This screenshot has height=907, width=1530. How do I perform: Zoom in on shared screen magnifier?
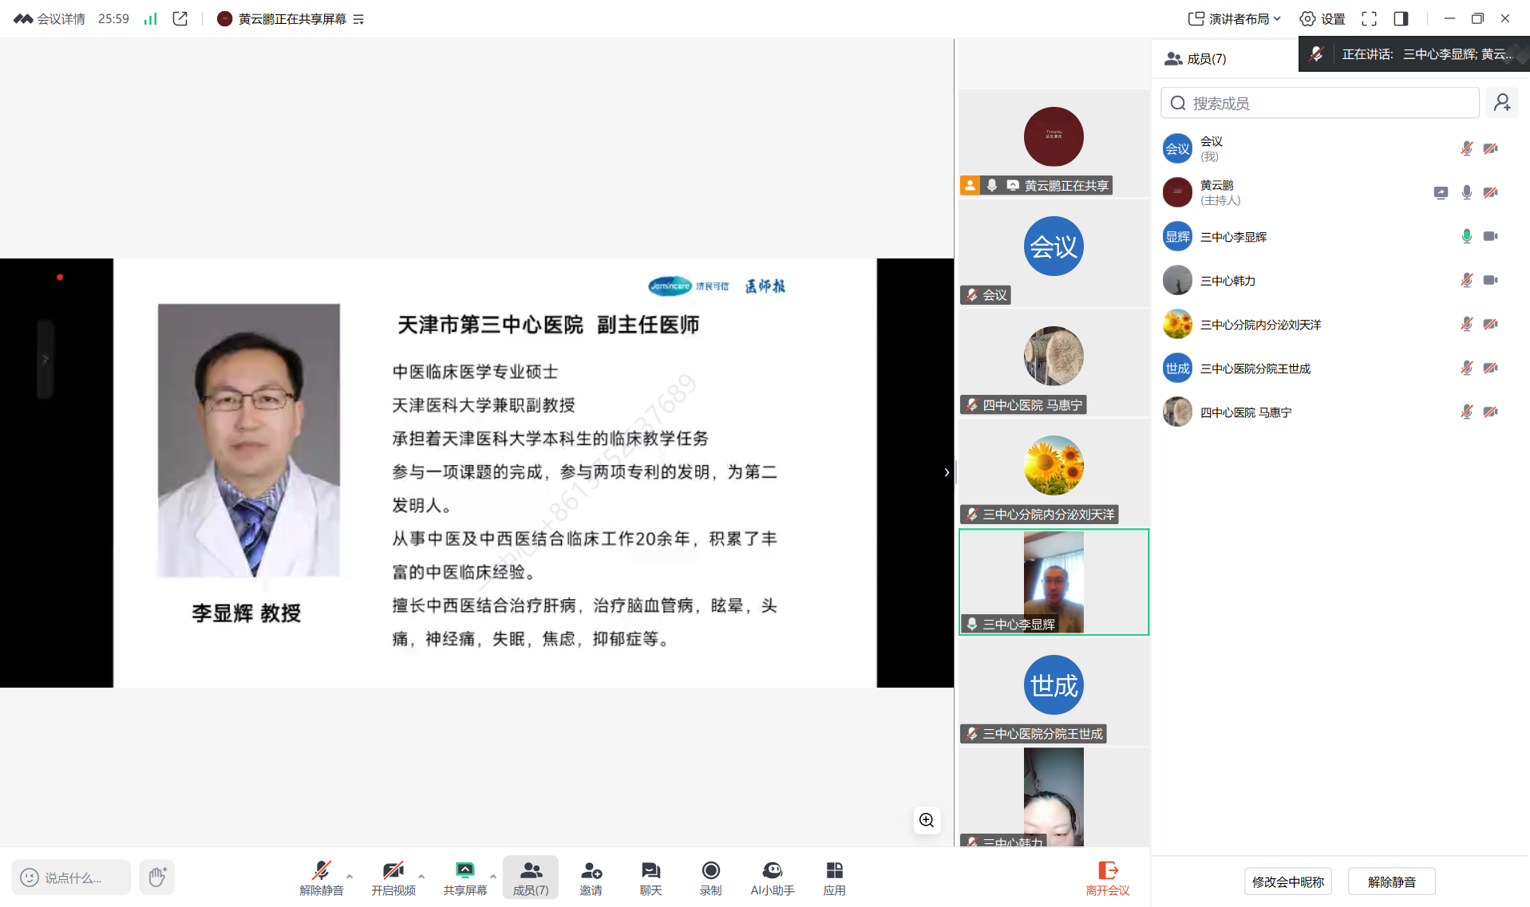pos(927,820)
